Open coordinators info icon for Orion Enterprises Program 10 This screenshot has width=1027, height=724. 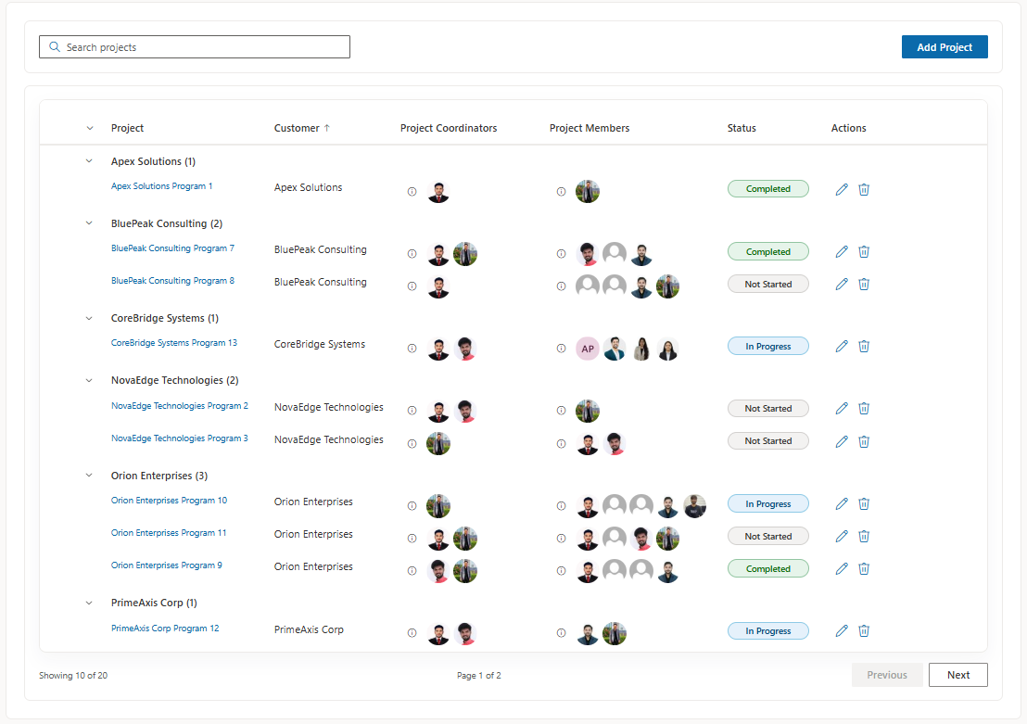tap(412, 506)
